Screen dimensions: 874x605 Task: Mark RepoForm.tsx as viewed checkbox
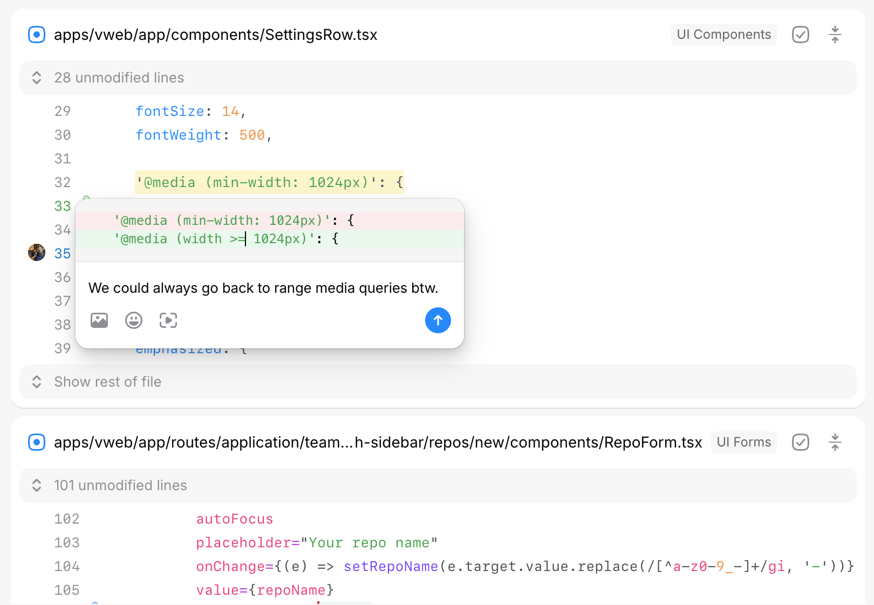point(800,442)
